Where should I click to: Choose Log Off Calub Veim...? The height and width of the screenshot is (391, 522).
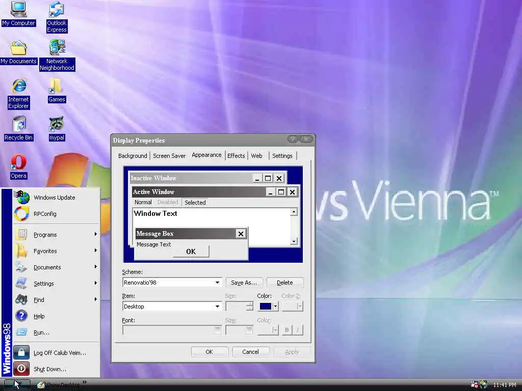pyautogui.click(x=56, y=353)
